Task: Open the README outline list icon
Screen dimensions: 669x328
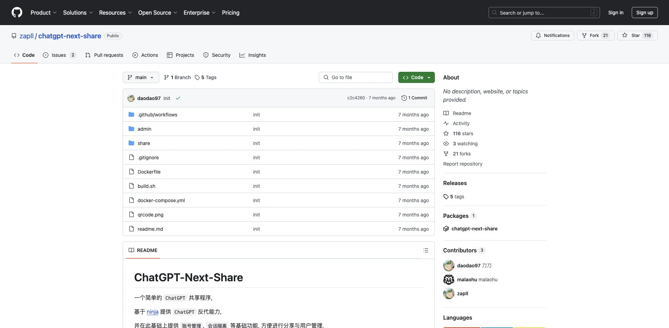Action: (426, 250)
